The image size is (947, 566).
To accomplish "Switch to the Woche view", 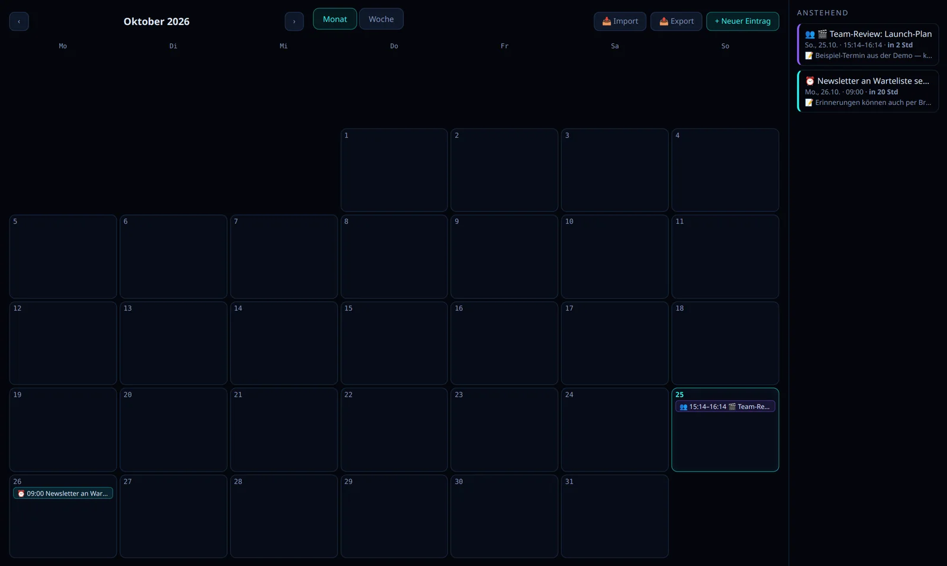I will (381, 19).
